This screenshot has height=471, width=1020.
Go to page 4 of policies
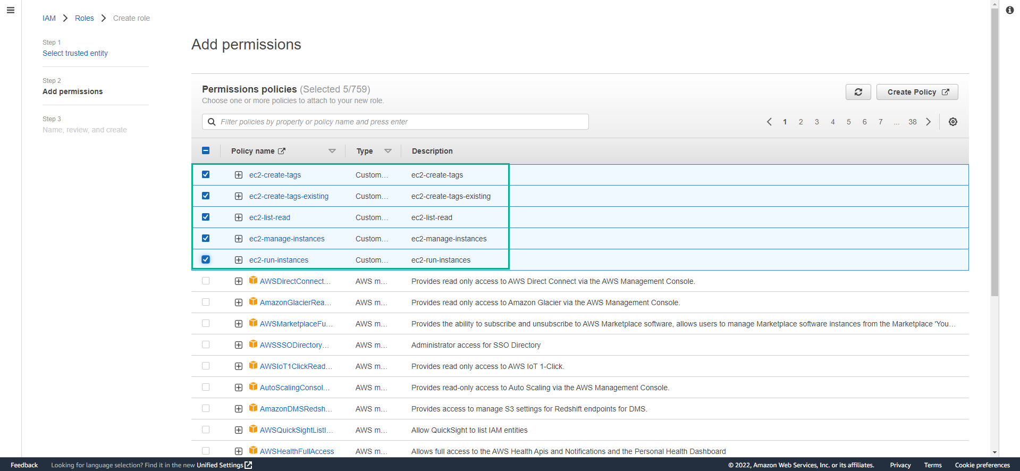pos(833,122)
